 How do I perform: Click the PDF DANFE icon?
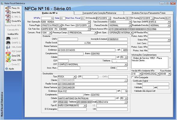click(8, 51)
